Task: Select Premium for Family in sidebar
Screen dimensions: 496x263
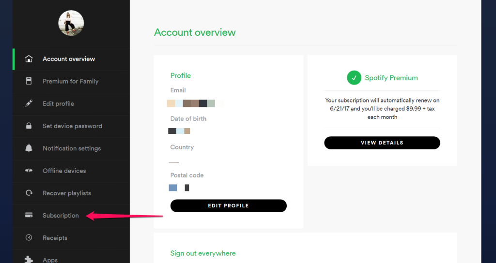Action: click(70, 81)
